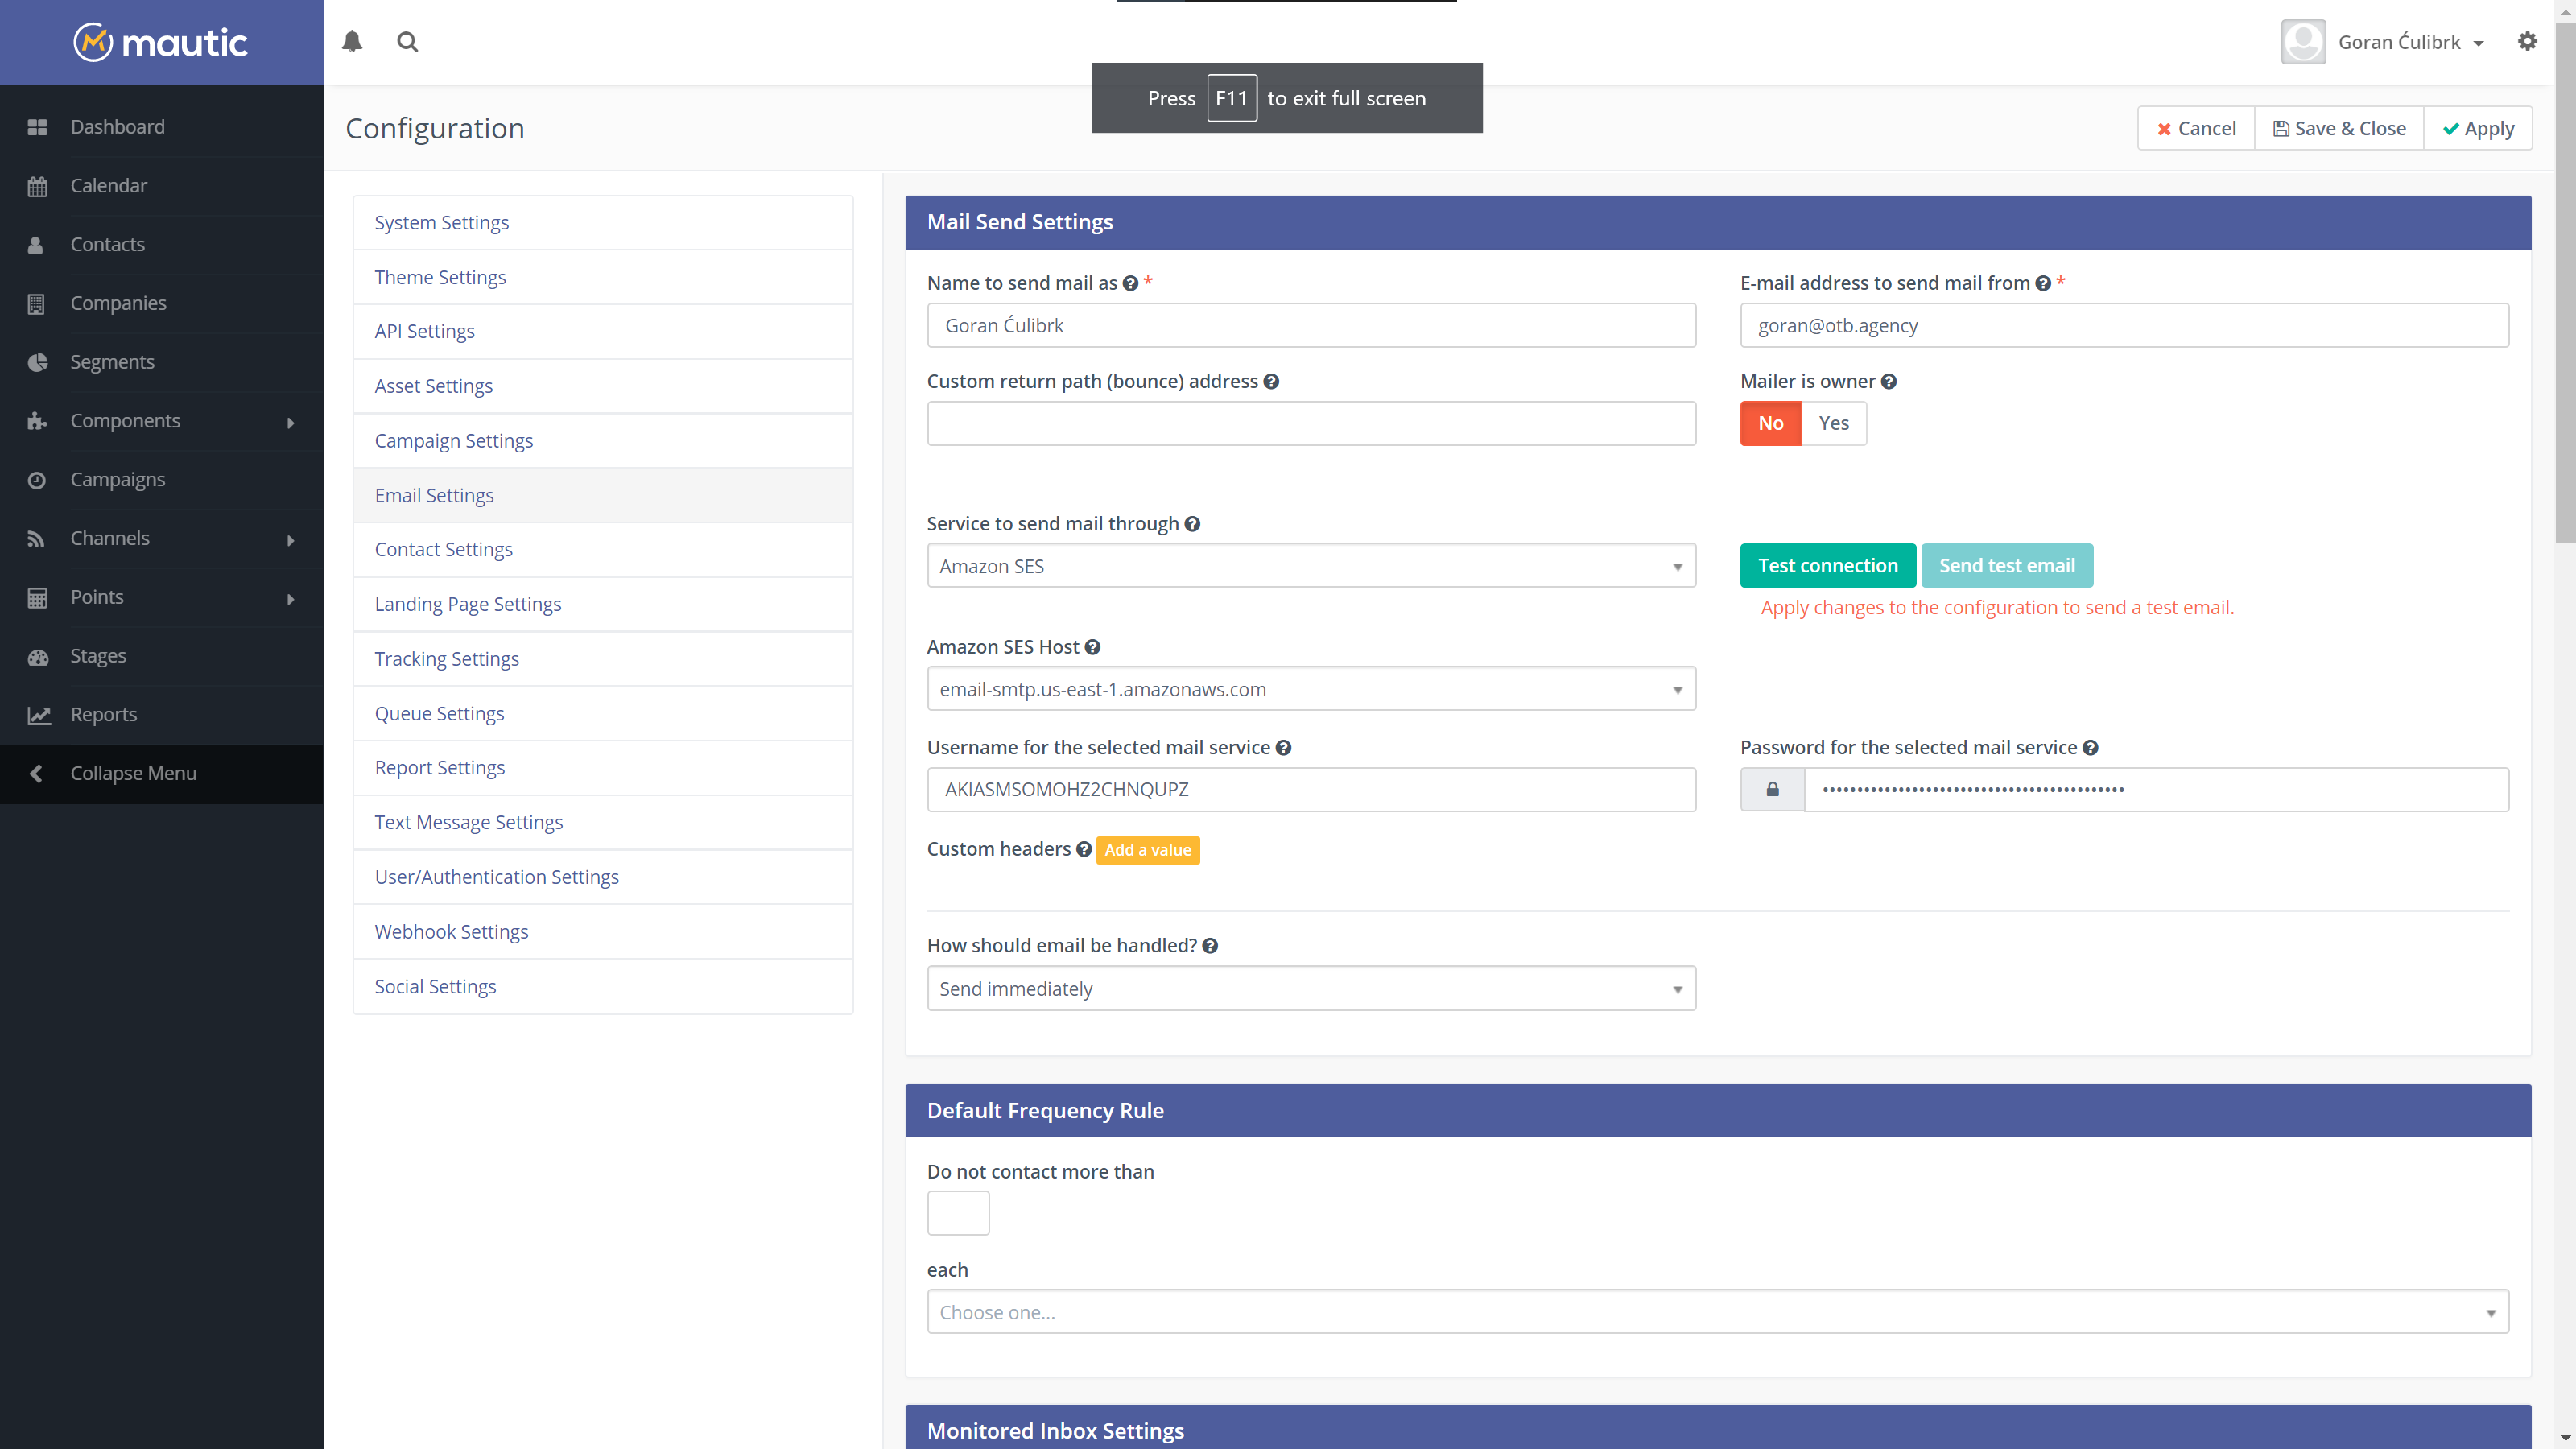
Task: Click Save & Close button
Action: point(2339,128)
